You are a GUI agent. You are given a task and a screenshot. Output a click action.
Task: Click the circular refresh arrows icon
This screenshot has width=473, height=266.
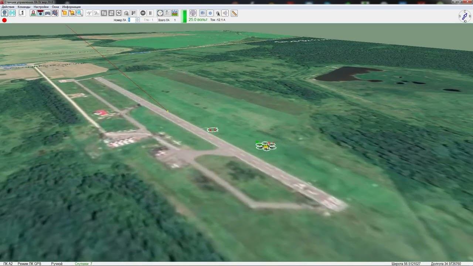coord(119,13)
